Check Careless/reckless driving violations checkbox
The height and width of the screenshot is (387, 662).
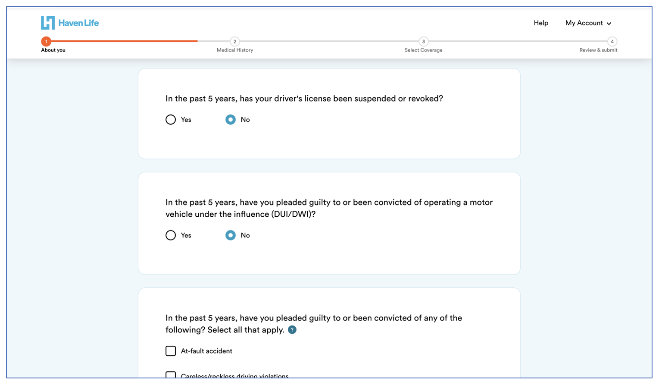pyautogui.click(x=171, y=375)
